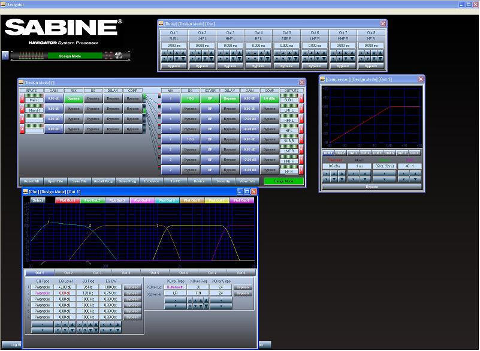
Task: Click largest up arrow for Out 1 delay
Action: click(x=183, y=53)
